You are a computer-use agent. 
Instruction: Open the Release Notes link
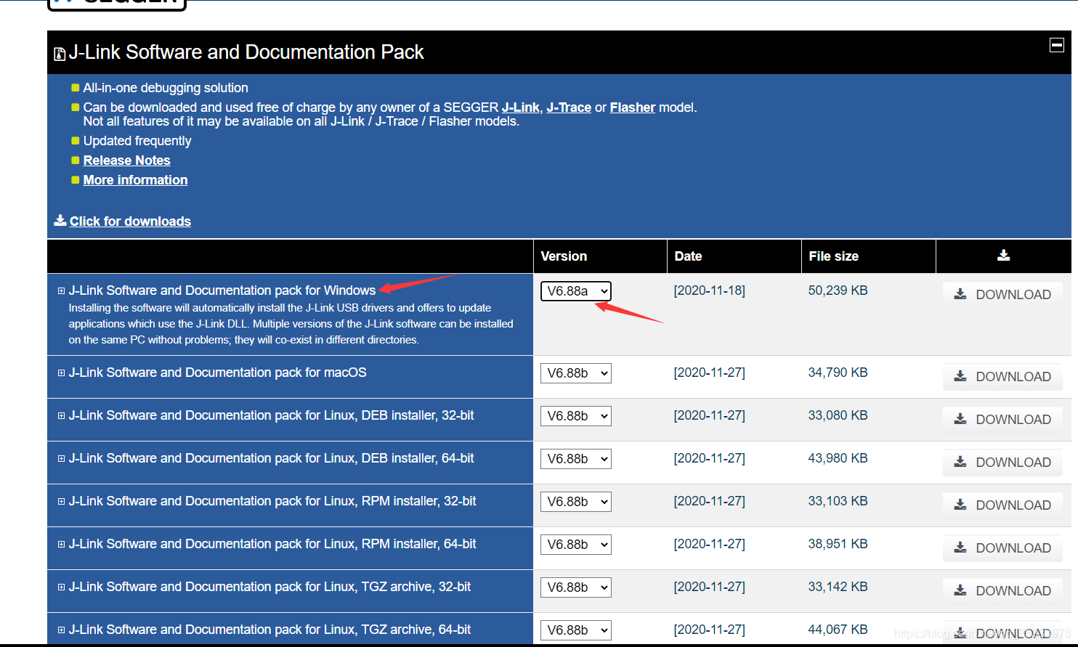tap(126, 160)
